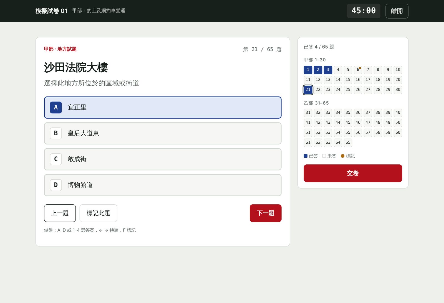Go to question 36
Viewport: 444px width, 303px height.
pyautogui.click(x=358, y=113)
